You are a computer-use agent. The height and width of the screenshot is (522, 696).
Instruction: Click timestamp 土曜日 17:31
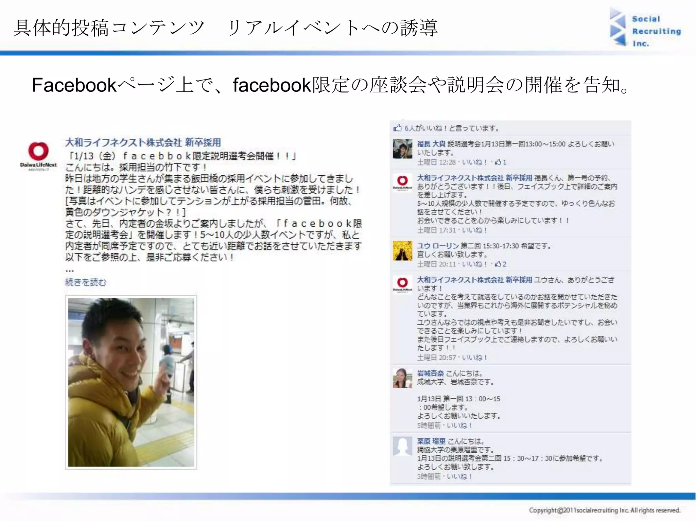(436, 230)
